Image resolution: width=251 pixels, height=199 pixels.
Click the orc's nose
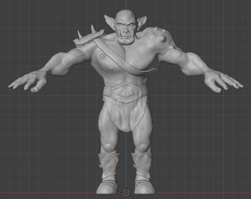coord(126,29)
